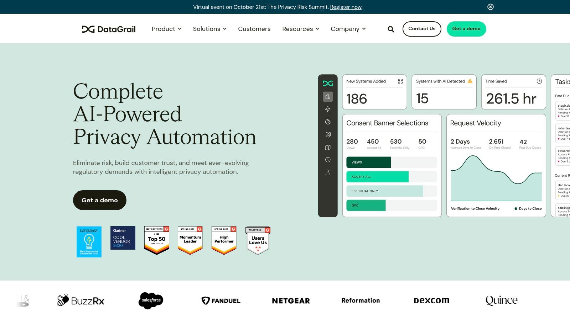Image resolution: width=570 pixels, height=320 pixels.
Task: Click the green Get a demo header button
Action: [466, 29]
